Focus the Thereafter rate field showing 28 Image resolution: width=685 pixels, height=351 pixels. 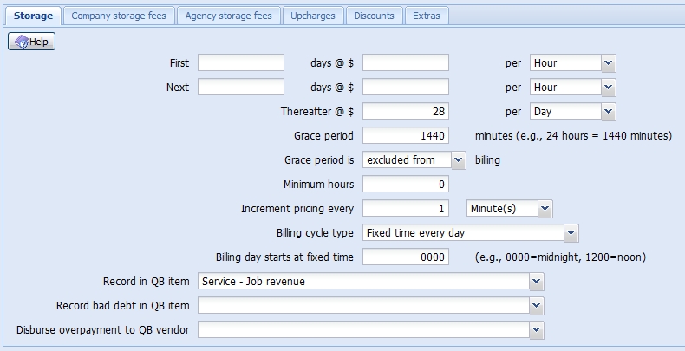(x=405, y=111)
